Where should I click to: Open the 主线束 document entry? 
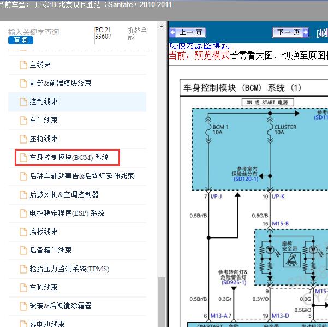[x=77, y=64]
